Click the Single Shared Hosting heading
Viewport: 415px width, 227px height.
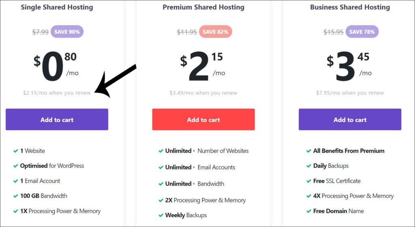pyautogui.click(x=57, y=7)
